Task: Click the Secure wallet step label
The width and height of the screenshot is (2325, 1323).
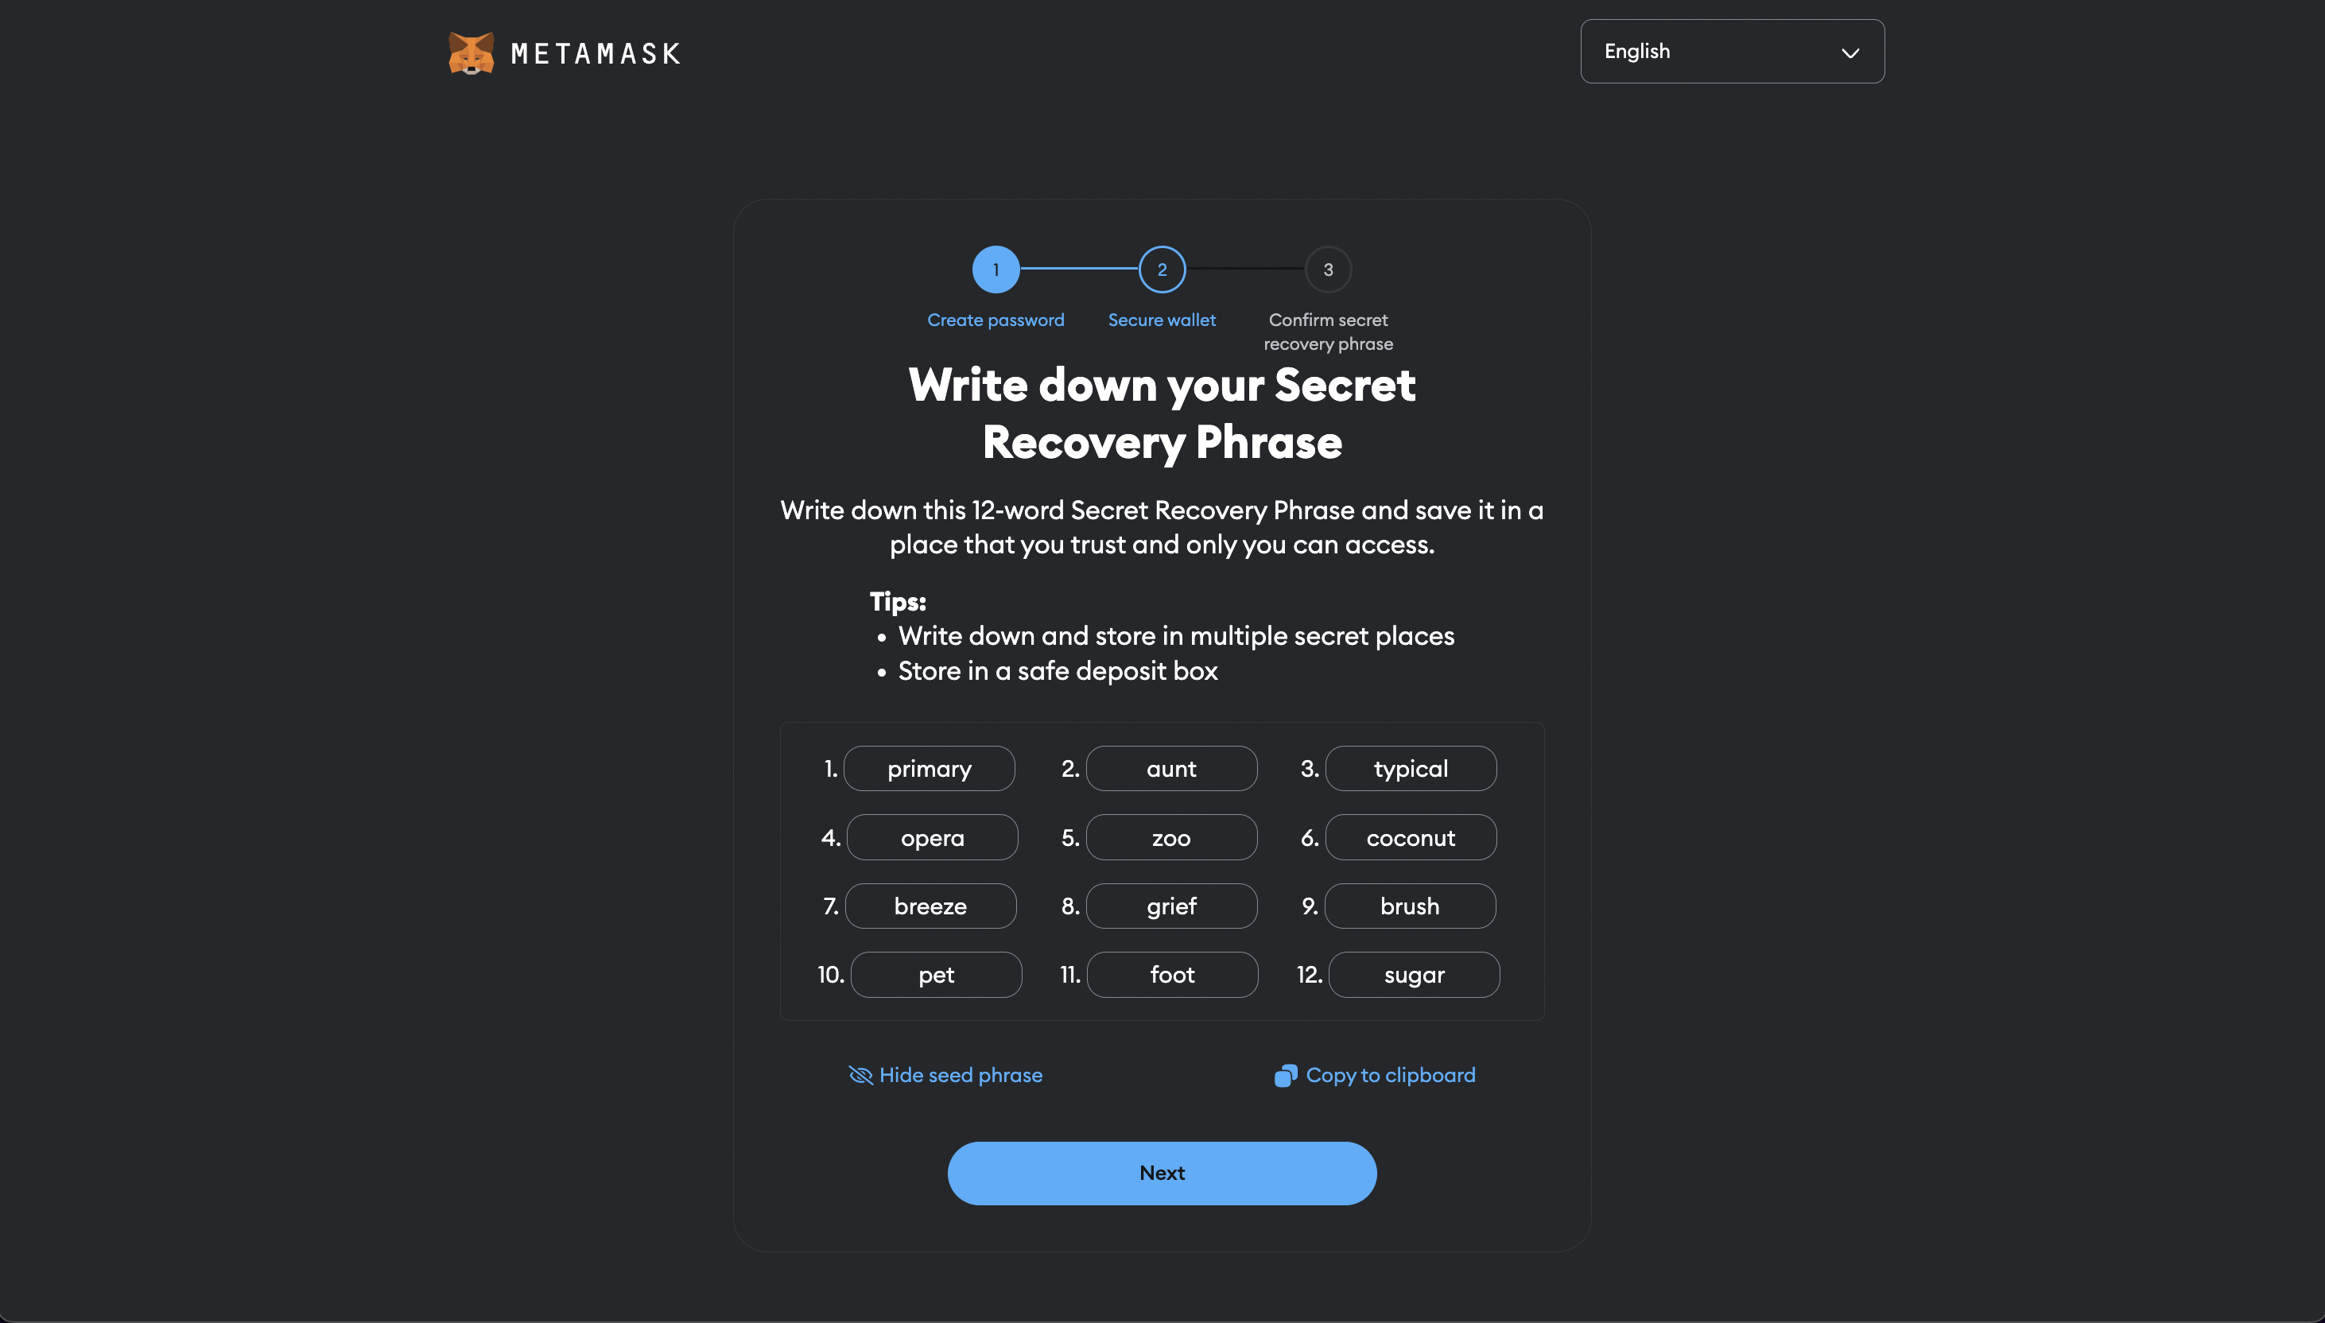Action: [x=1162, y=320]
